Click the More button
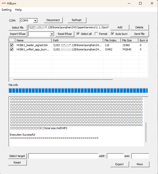158x174 pixels. click(140, 164)
